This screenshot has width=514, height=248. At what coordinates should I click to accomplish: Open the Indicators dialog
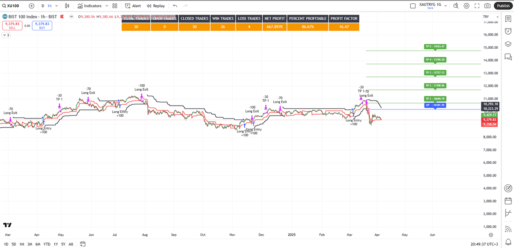[90, 6]
